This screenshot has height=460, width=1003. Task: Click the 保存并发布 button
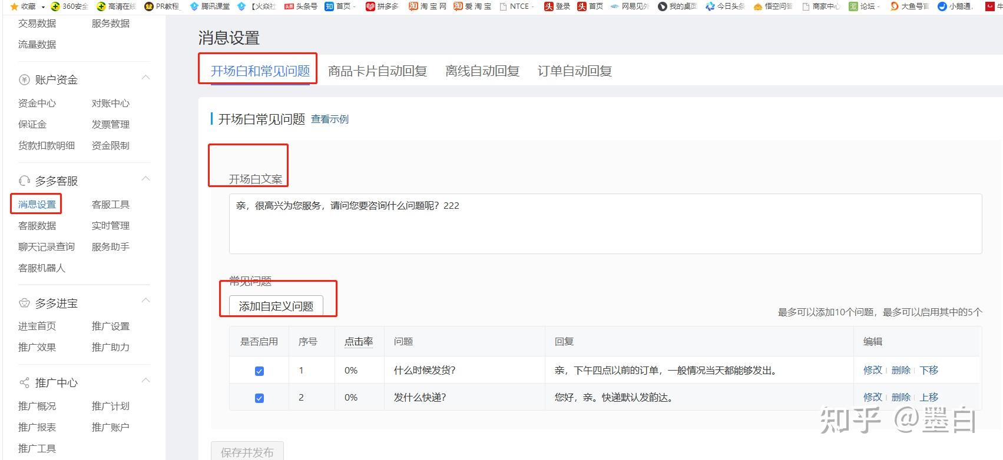click(247, 452)
